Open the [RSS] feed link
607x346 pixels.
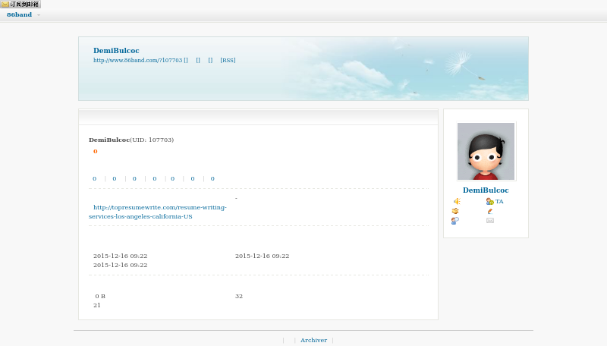pos(228,60)
